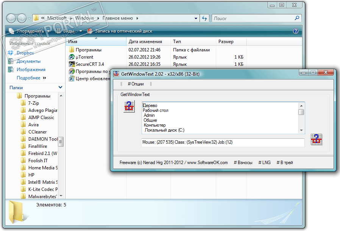Collapse the Папки folders pane chevron
340x231 pixels.
(61, 87)
